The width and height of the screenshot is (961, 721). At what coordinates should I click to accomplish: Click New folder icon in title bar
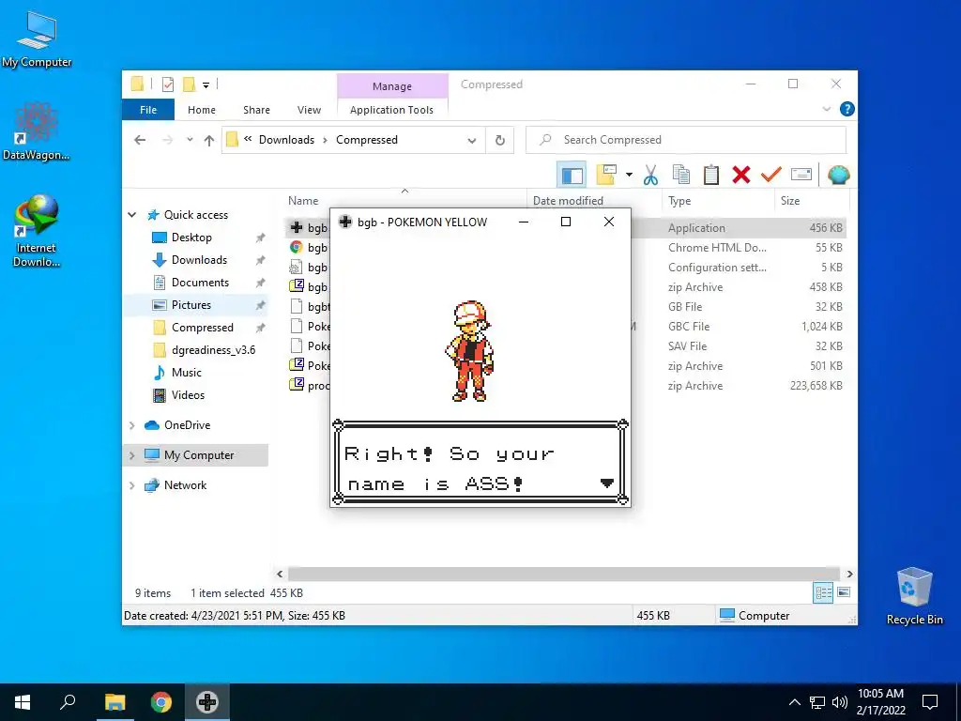(190, 84)
